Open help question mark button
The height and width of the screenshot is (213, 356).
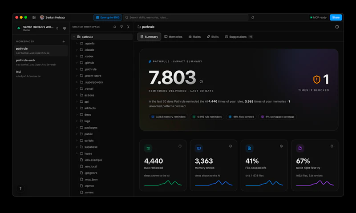20,189
